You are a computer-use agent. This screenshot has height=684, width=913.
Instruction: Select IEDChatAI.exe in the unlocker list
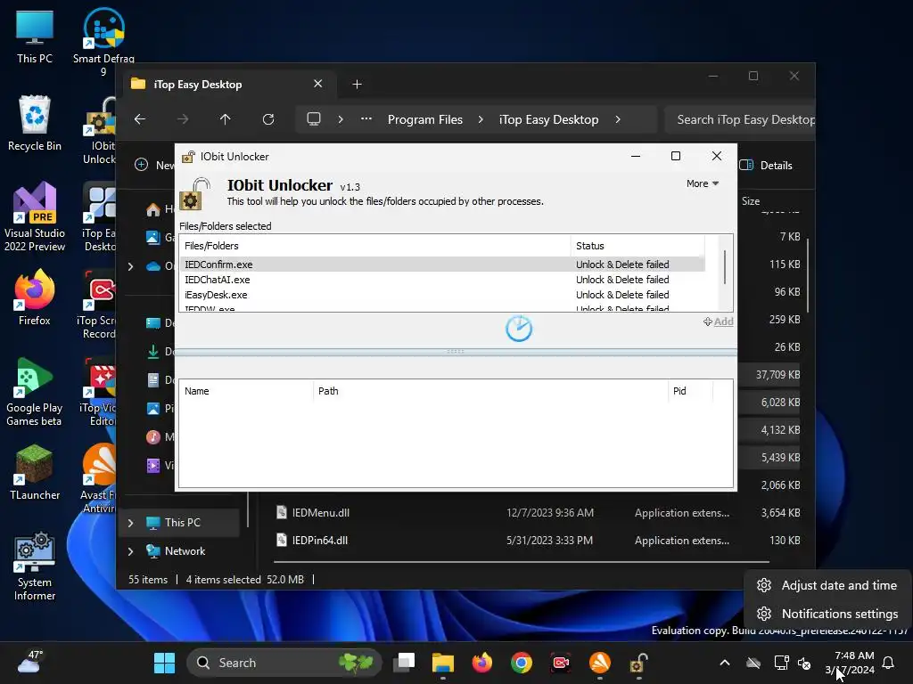coord(442,279)
